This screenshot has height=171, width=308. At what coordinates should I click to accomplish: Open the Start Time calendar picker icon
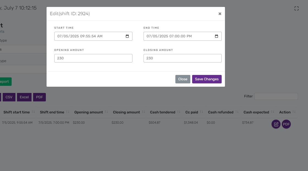[x=127, y=36]
